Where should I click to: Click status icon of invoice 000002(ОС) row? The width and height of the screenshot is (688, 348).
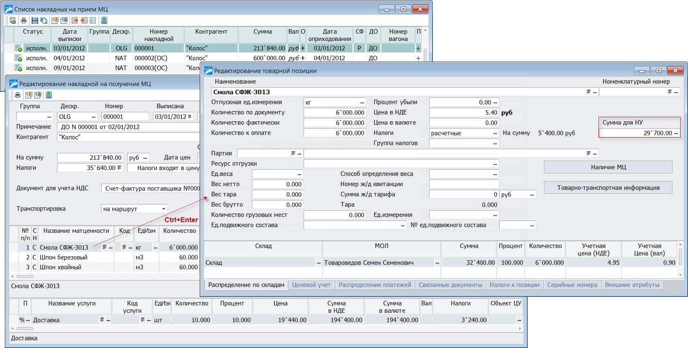pyautogui.click(x=18, y=58)
